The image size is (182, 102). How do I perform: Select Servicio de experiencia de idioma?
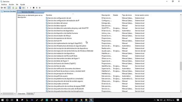tap(60, 38)
